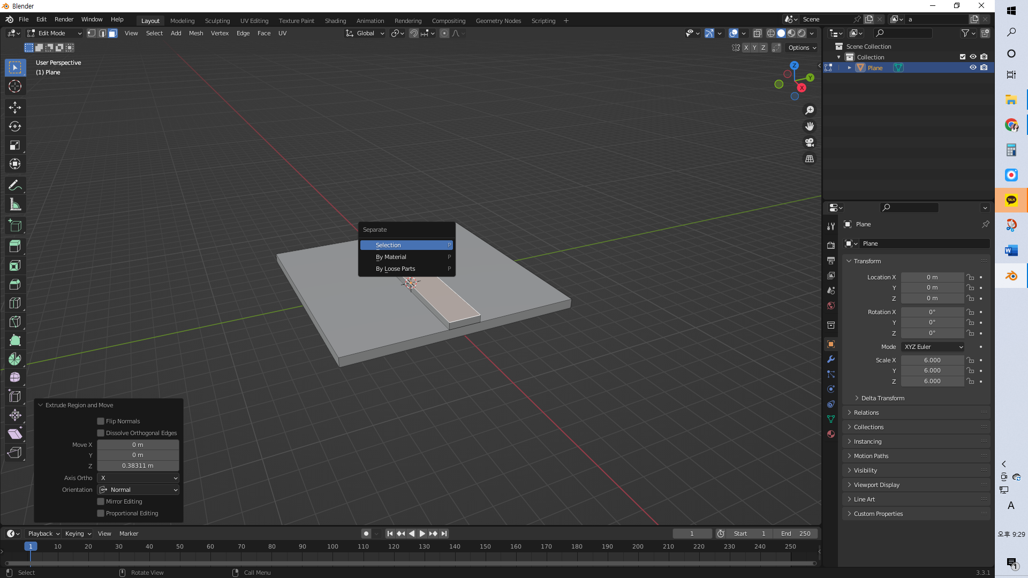Hide Plane object with eye icon
This screenshot has height=578, width=1028.
tap(973, 67)
